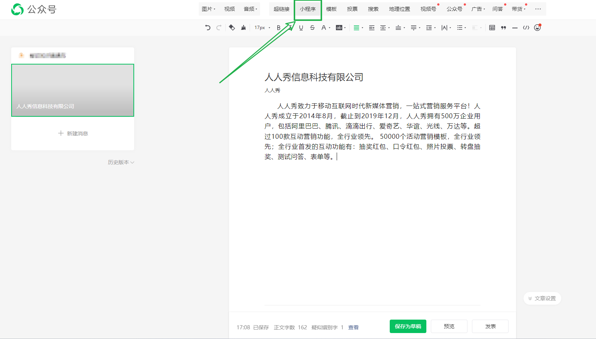This screenshot has height=339, width=596.
Task: Open the 搜索 search insert option
Action: click(373, 9)
